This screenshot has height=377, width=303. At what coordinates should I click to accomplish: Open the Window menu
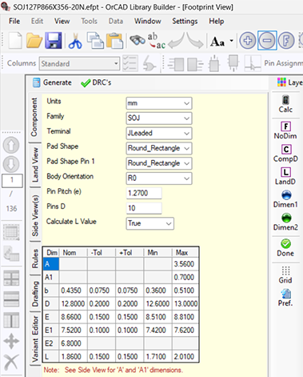pyautogui.click(x=148, y=21)
